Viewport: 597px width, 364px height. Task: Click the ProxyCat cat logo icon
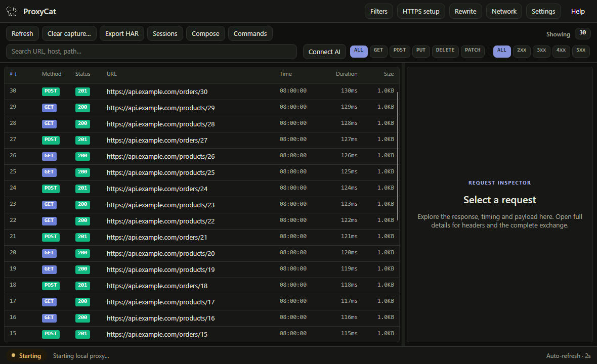[x=12, y=12]
